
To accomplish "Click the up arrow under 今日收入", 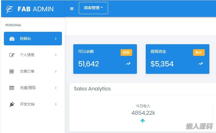I will point(143,121).
